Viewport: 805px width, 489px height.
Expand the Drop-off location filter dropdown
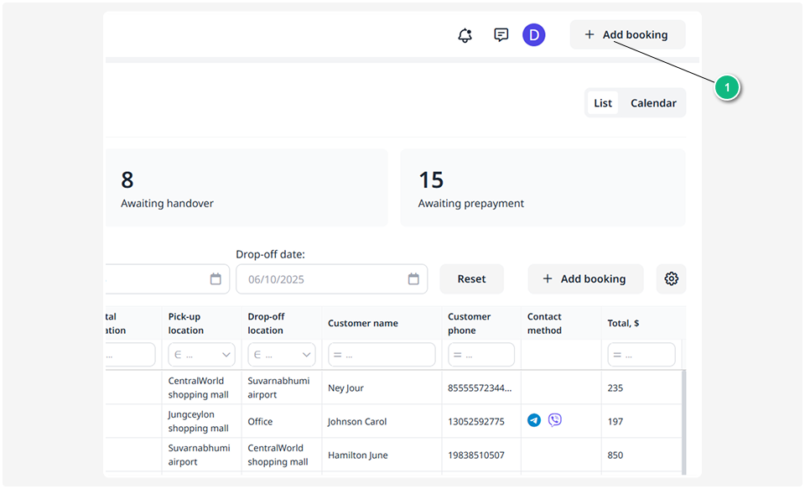click(281, 354)
